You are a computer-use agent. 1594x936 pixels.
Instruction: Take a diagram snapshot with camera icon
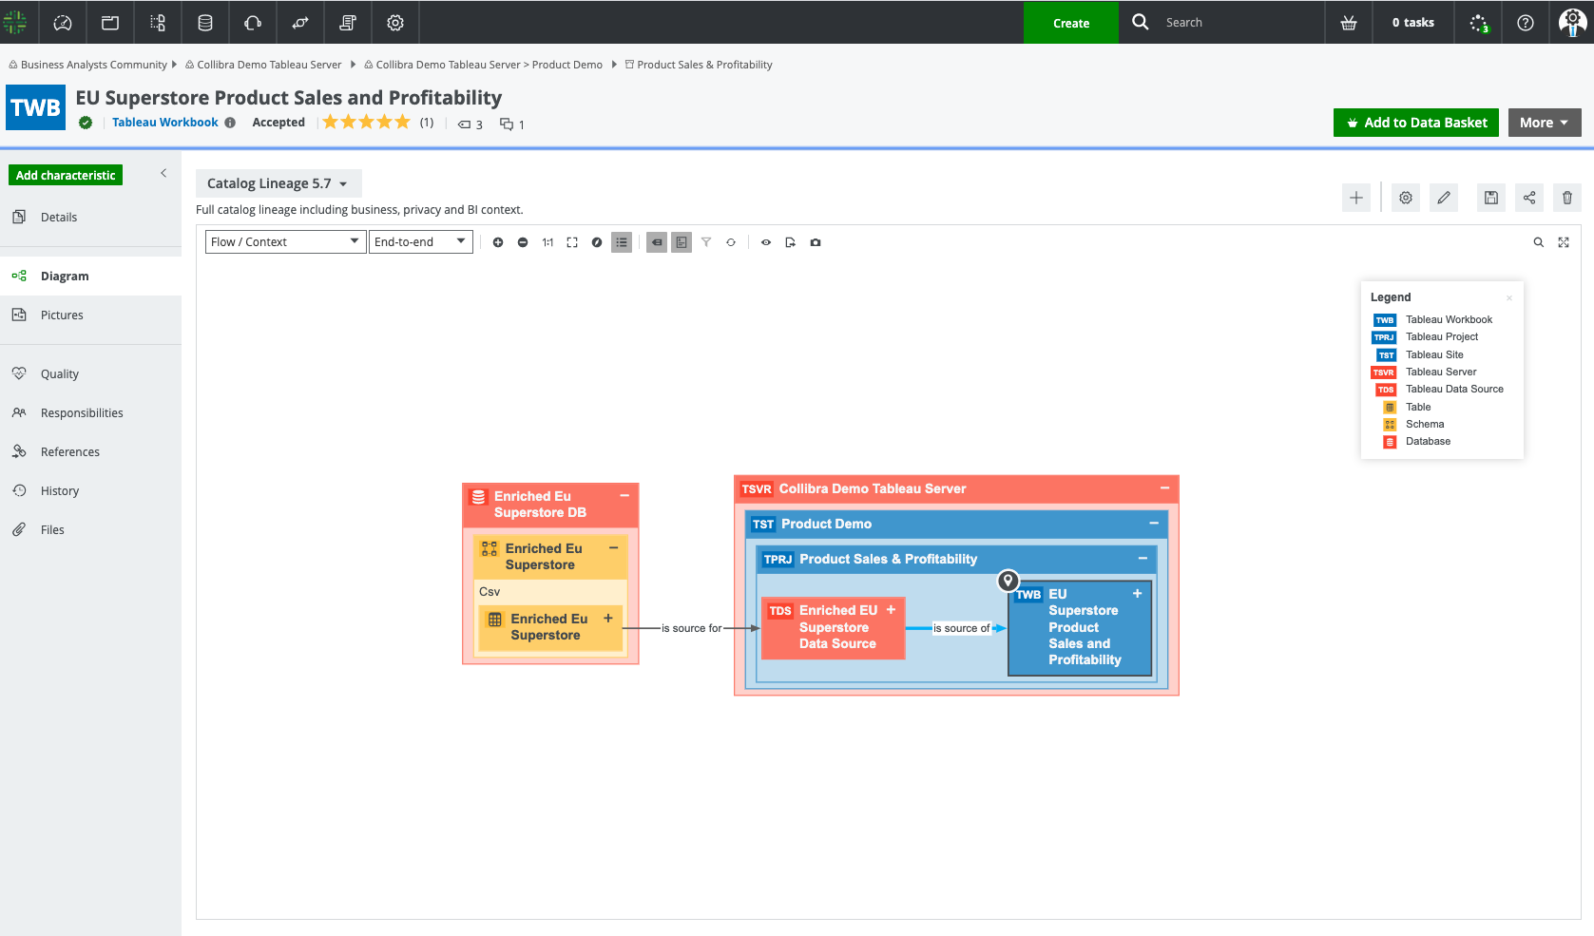[x=816, y=242]
